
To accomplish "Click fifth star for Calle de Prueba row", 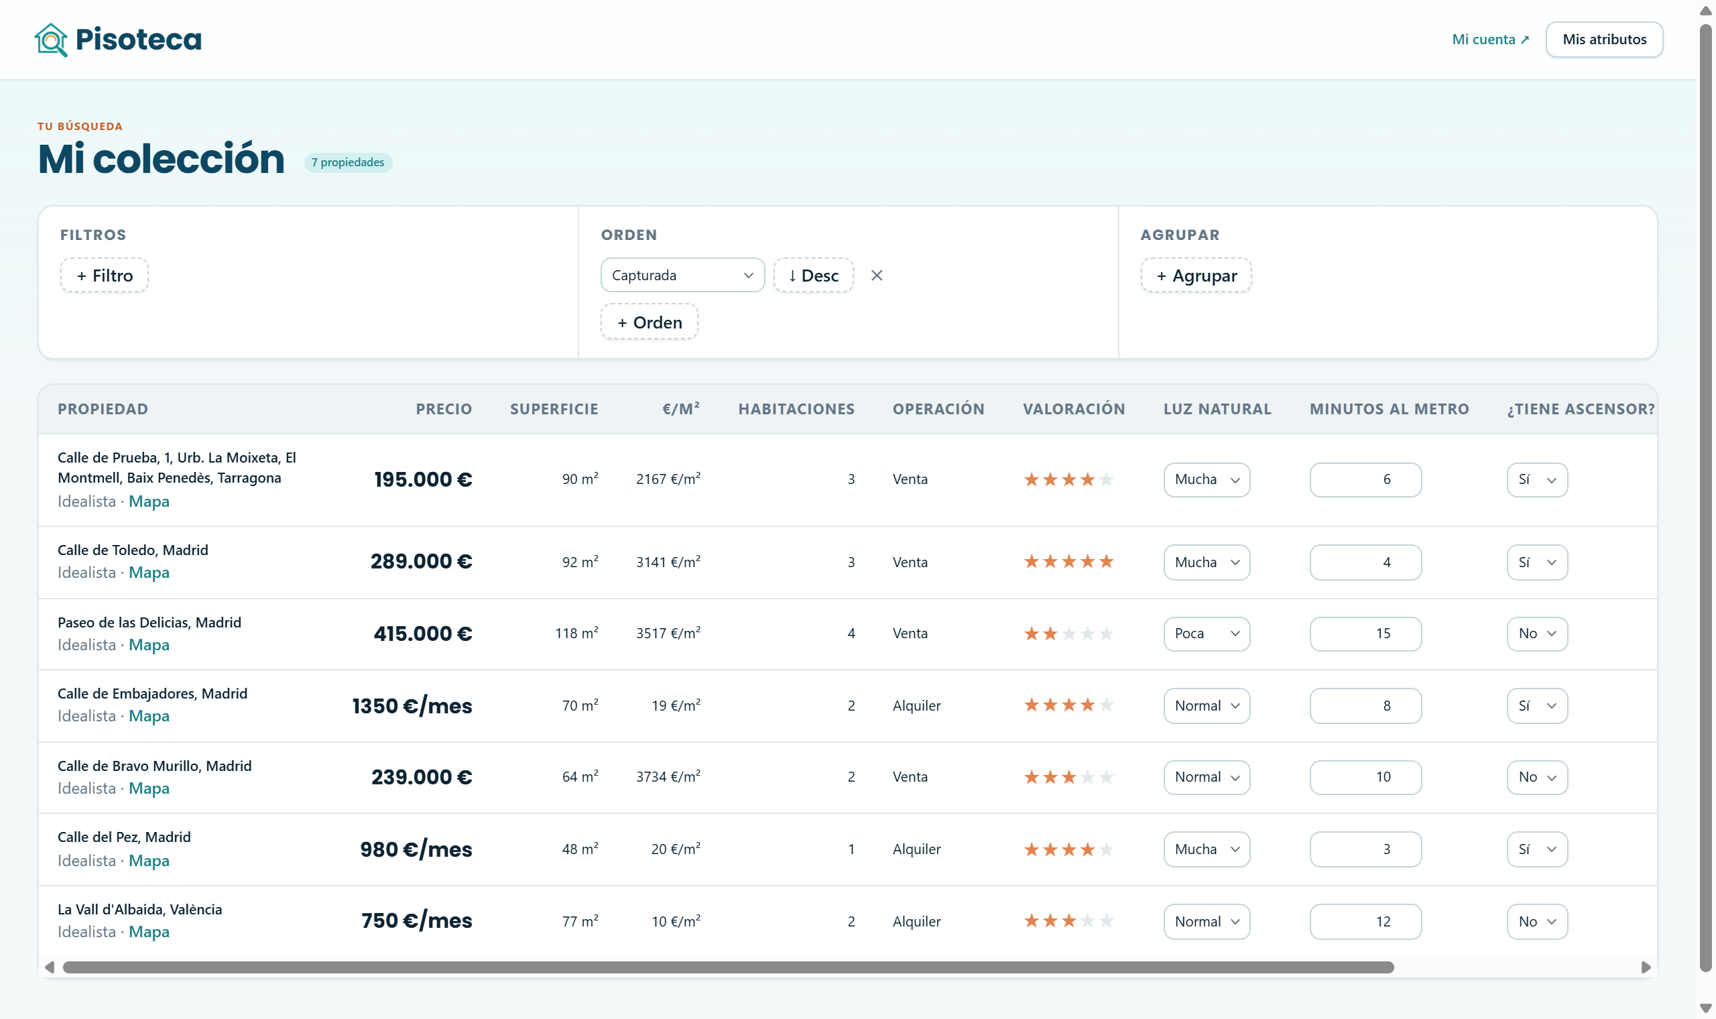I will (x=1106, y=479).
